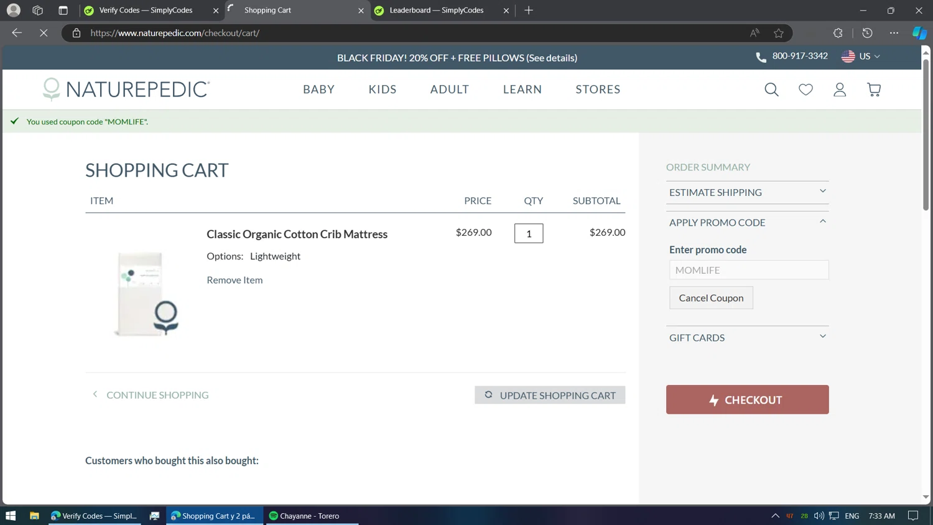This screenshot has height=525, width=933.
Task: Close the Shopping Cart tab
Action: click(x=361, y=11)
